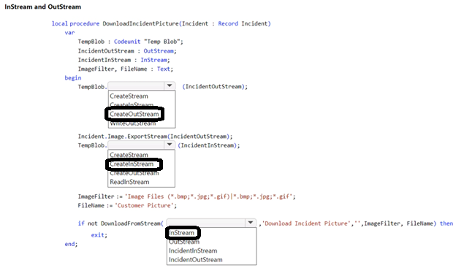
Task: Click the 'end;' keyword
Action: (x=72, y=244)
